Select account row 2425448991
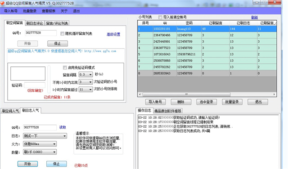The height and width of the screenshot is (169, 288). coord(207,42)
